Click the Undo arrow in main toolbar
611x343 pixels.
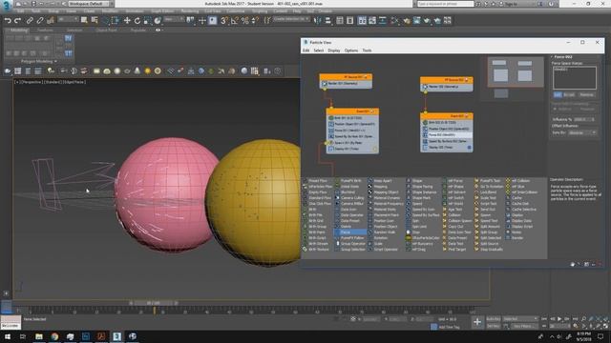click(x=8, y=21)
